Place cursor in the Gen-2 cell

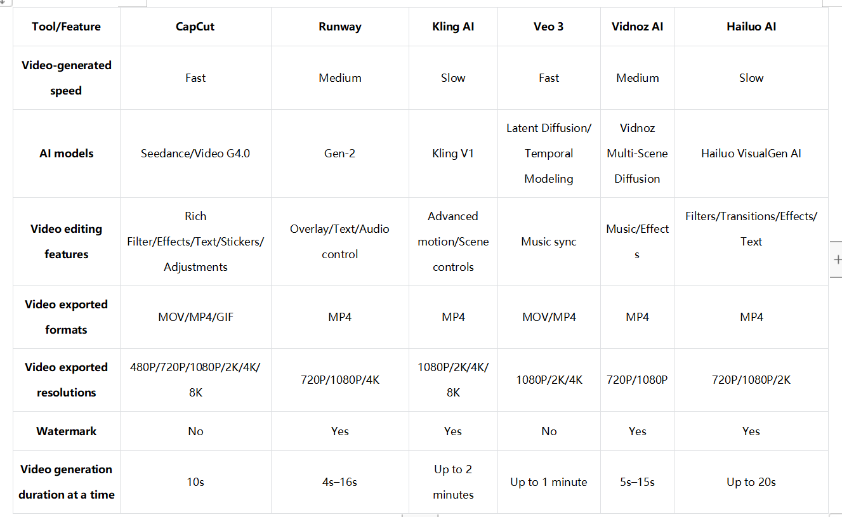coord(340,154)
